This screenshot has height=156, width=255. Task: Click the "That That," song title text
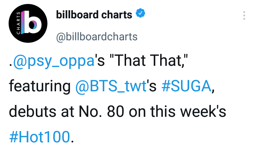tap(149, 60)
